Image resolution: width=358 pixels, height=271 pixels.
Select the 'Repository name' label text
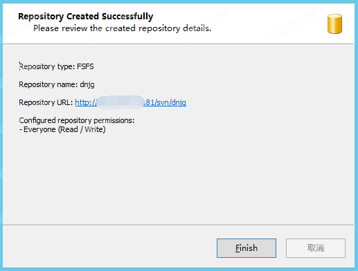(x=48, y=84)
